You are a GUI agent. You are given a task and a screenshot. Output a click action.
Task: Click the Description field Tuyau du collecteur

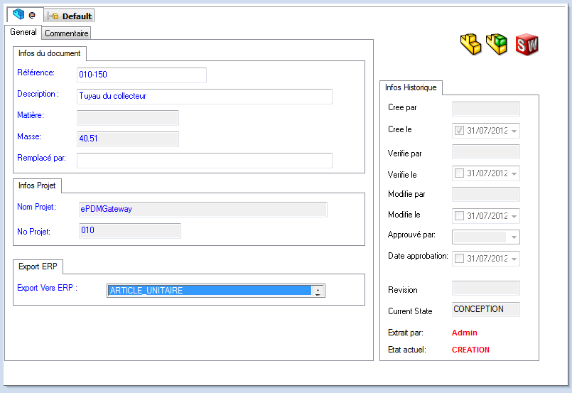pos(204,97)
